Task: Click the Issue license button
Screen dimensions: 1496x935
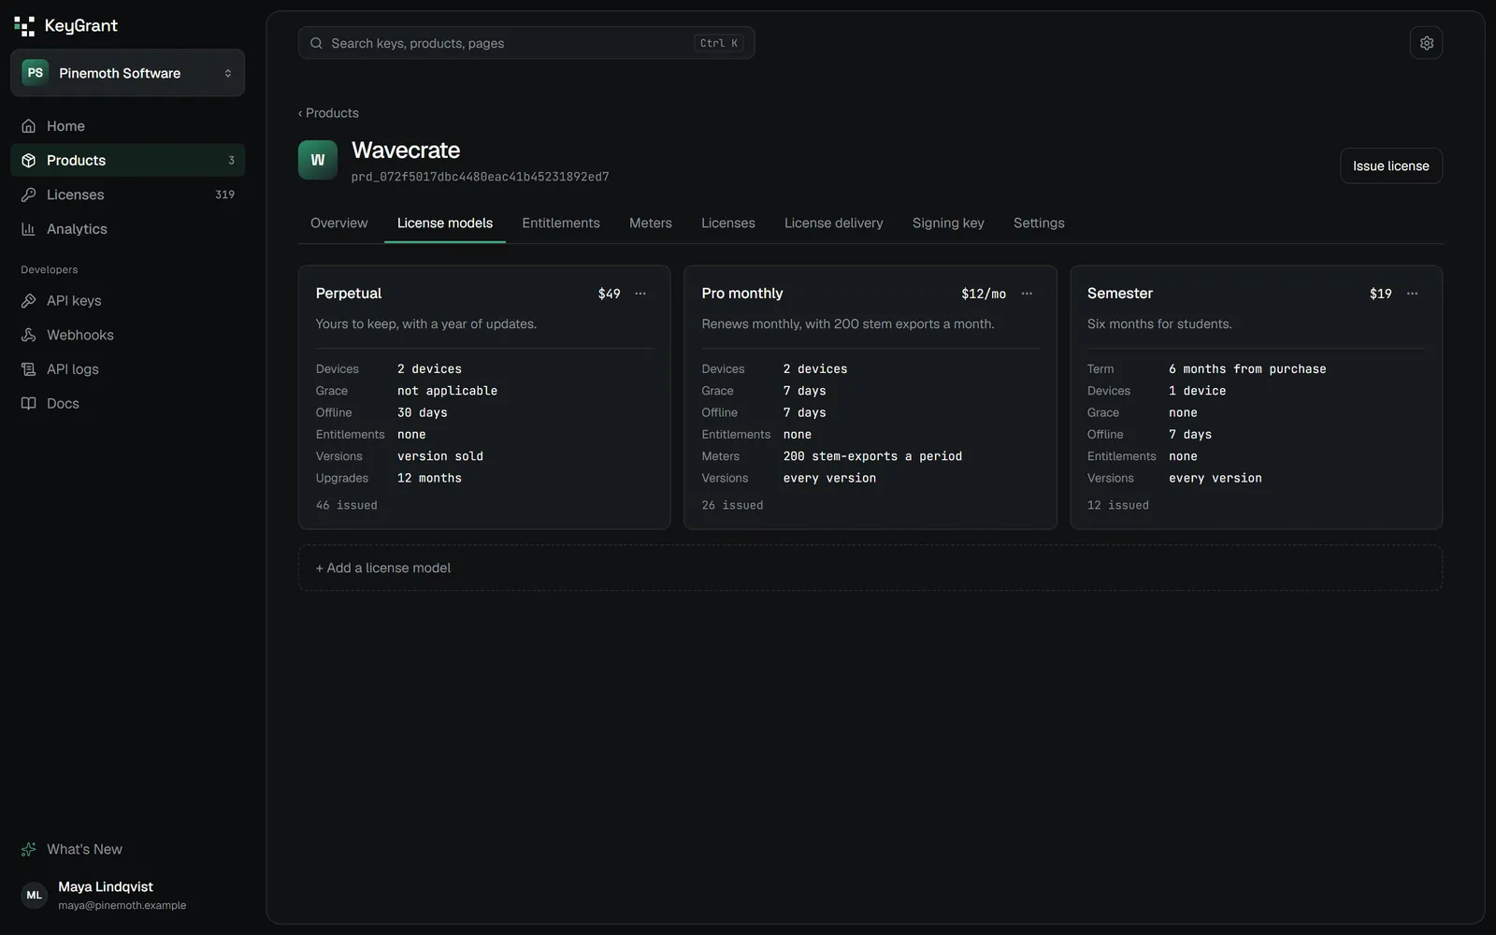Action: [1390, 165]
